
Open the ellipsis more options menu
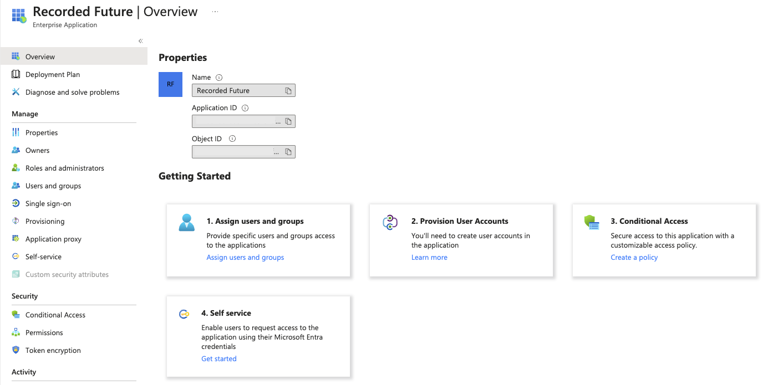tap(215, 12)
